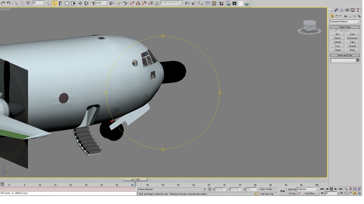This screenshot has height=204, width=364.
Task: Click the object name input field
Action: tap(343, 60)
